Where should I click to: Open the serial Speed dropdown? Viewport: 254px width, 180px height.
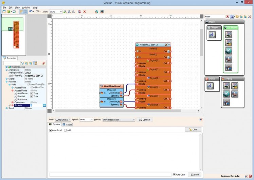(x=91, y=120)
